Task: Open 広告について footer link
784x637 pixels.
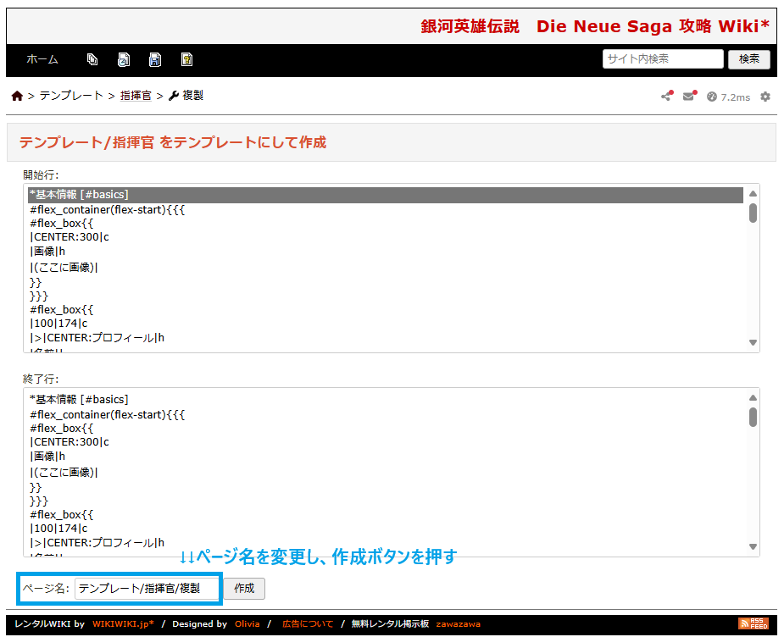Action: (308, 623)
